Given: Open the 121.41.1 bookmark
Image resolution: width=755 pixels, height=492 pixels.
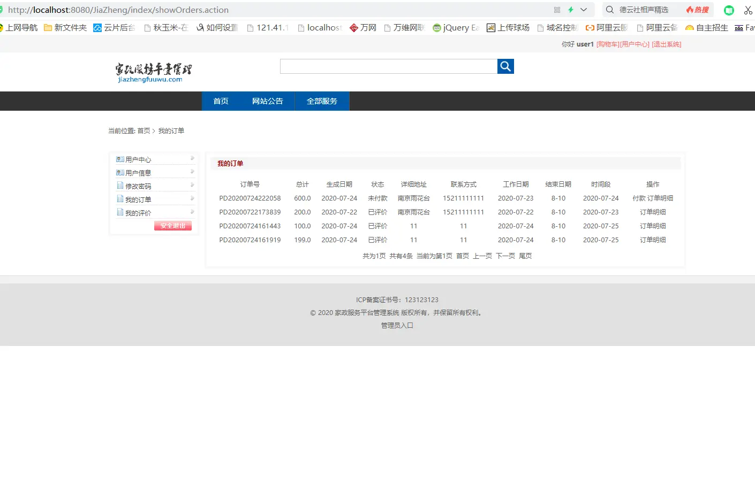Looking at the screenshot, I should point(268,27).
